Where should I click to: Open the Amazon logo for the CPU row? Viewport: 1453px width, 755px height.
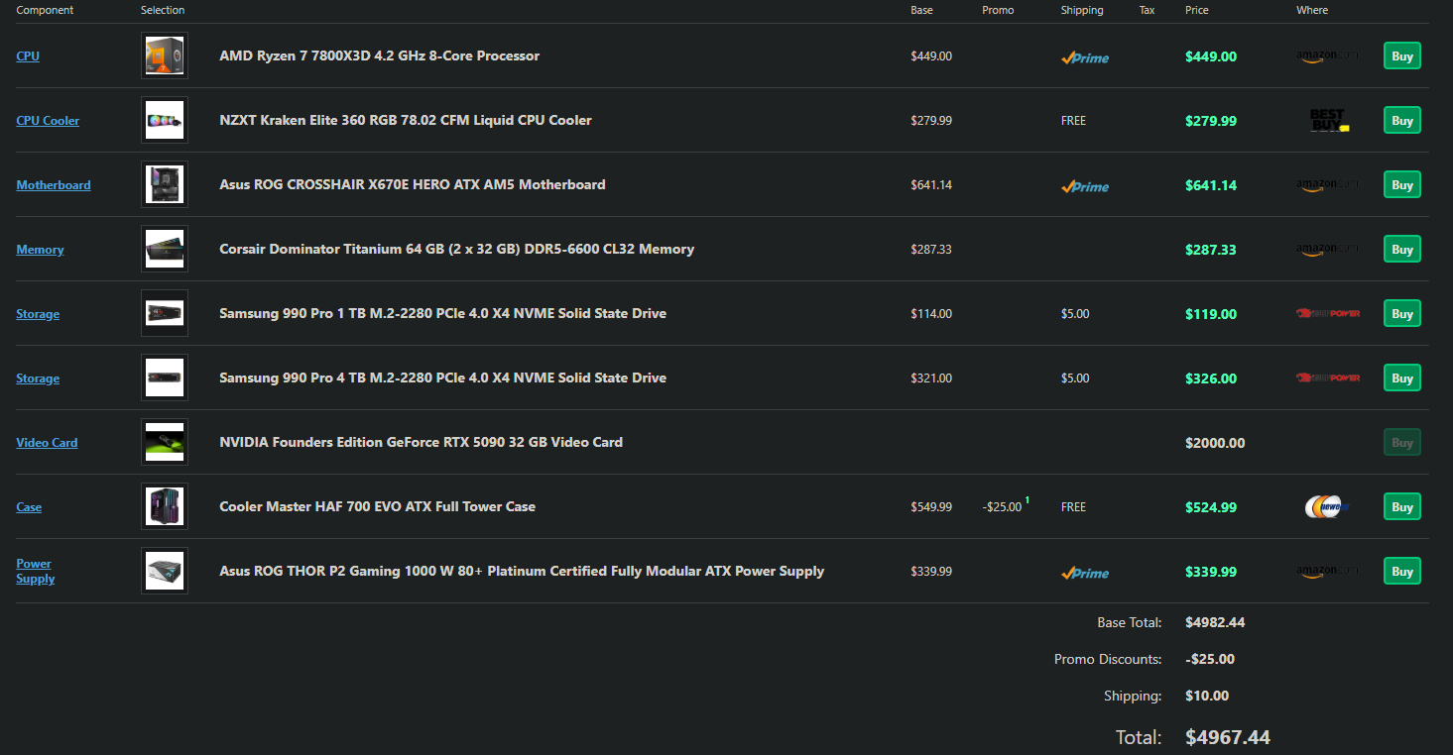[x=1327, y=56]
